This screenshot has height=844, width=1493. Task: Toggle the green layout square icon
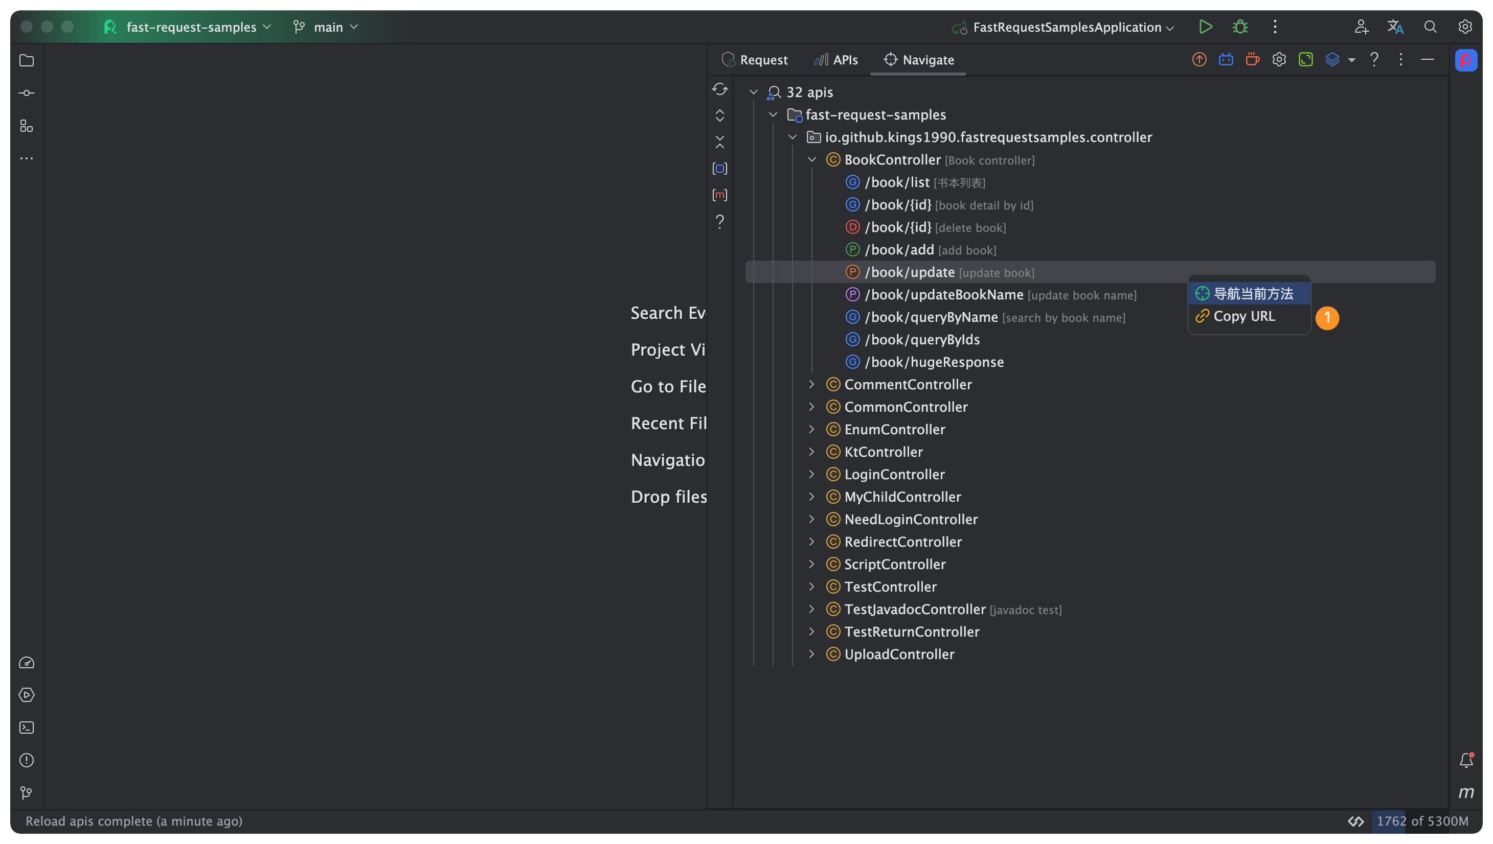tap(1306, 60)
